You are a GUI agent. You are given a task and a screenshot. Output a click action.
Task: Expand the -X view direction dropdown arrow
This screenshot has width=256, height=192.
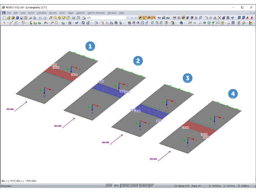169,23
